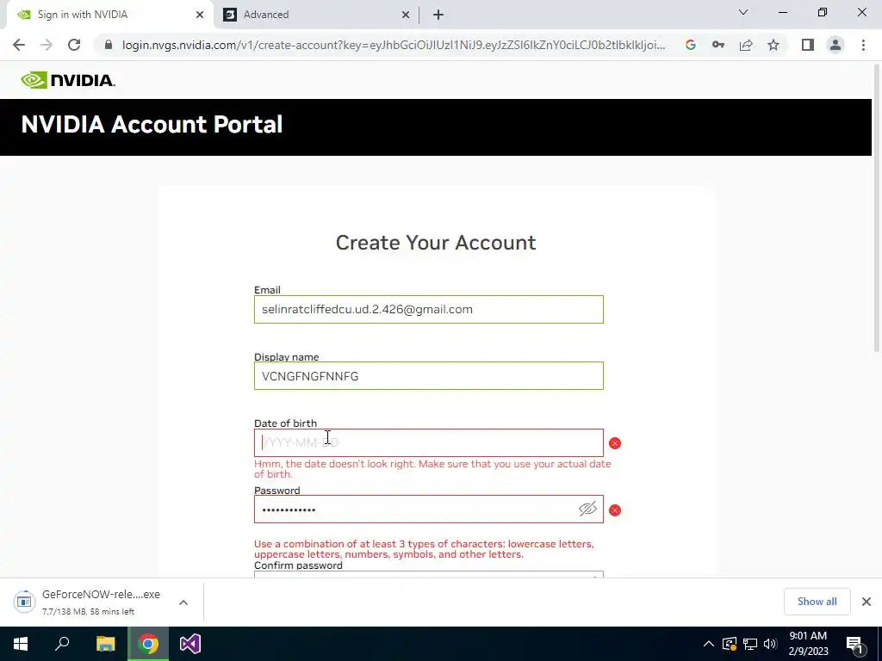This screenshot has width=882, height=661.
Task: Click the browser address bar URL
Action: 394,45
